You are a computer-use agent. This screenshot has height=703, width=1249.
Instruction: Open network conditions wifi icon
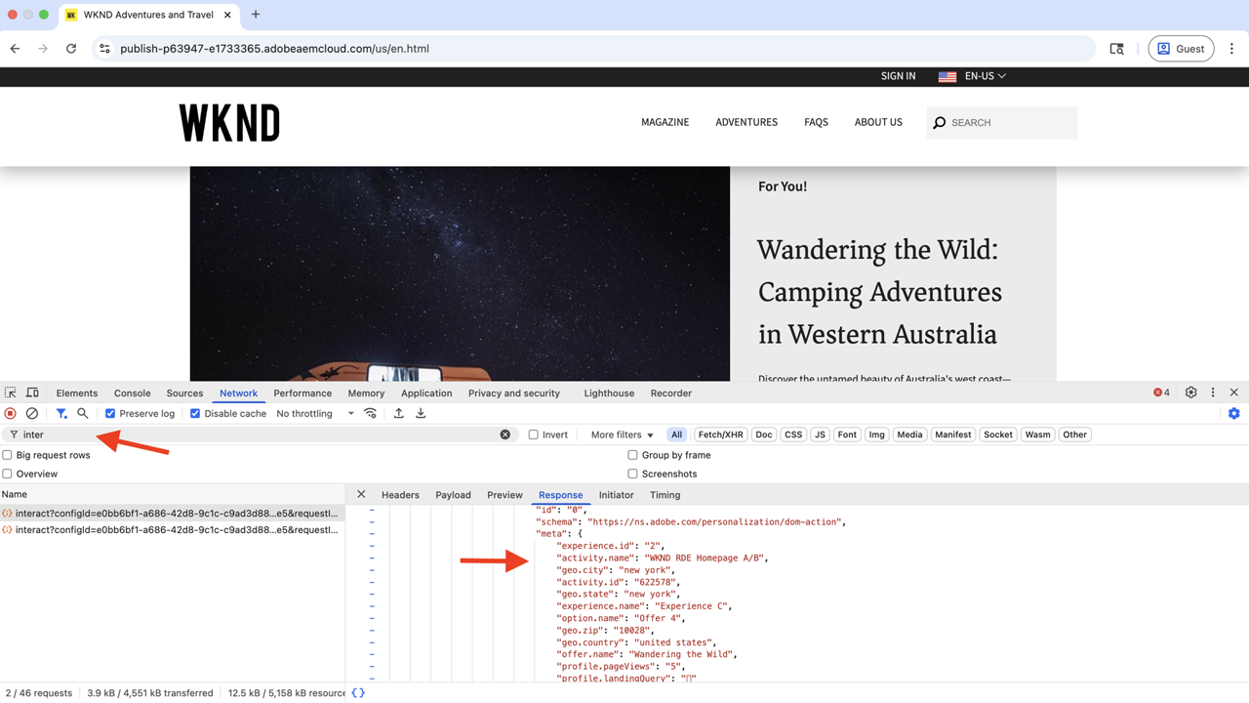(x=371, y=414)
